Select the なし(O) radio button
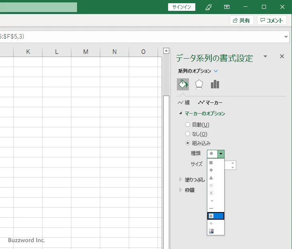The width and height of the screenshot is (292, 249). click(188, 134)
